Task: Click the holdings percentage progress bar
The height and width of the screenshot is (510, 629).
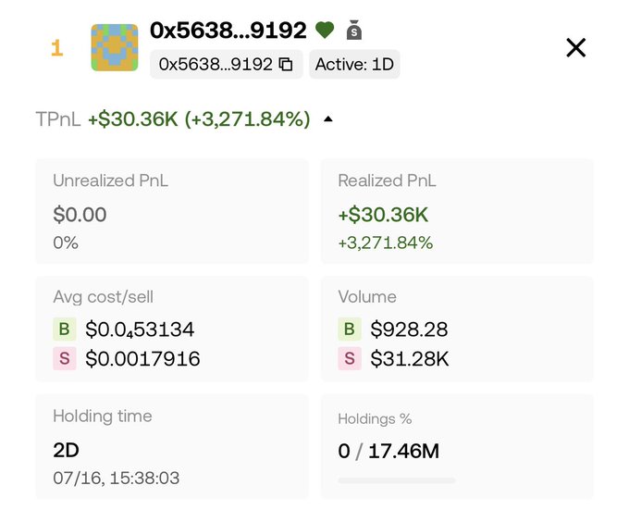Action: (x=397, y=480)
